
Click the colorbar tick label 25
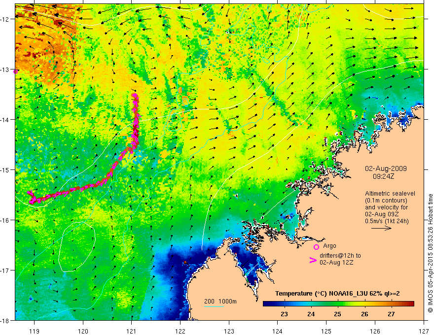(x=337, y=314)
